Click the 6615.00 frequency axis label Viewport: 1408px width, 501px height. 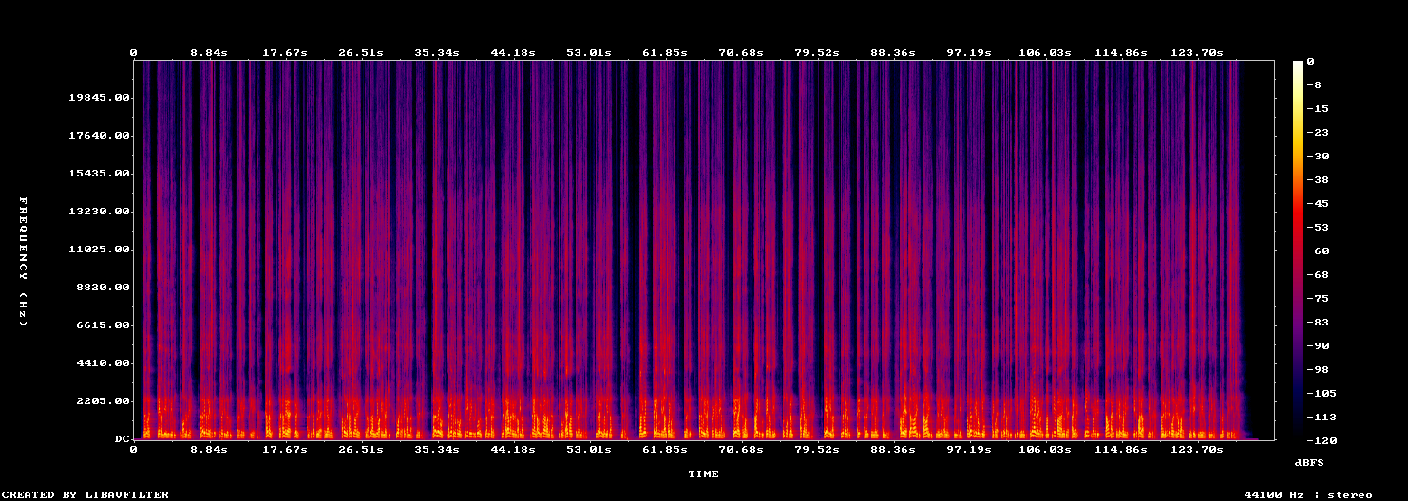(103, 325)
